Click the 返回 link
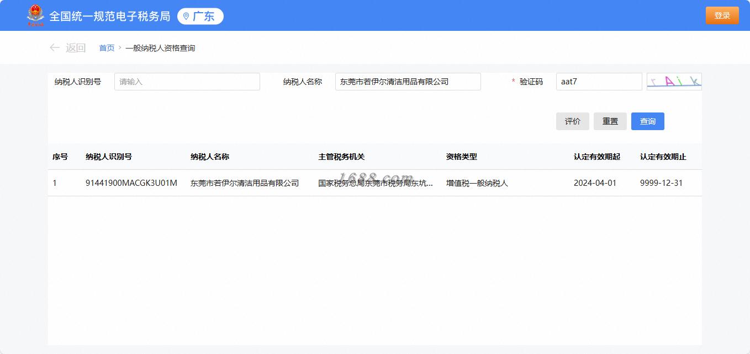The height and width of the screenshot is (354, 750). [76, 48]
